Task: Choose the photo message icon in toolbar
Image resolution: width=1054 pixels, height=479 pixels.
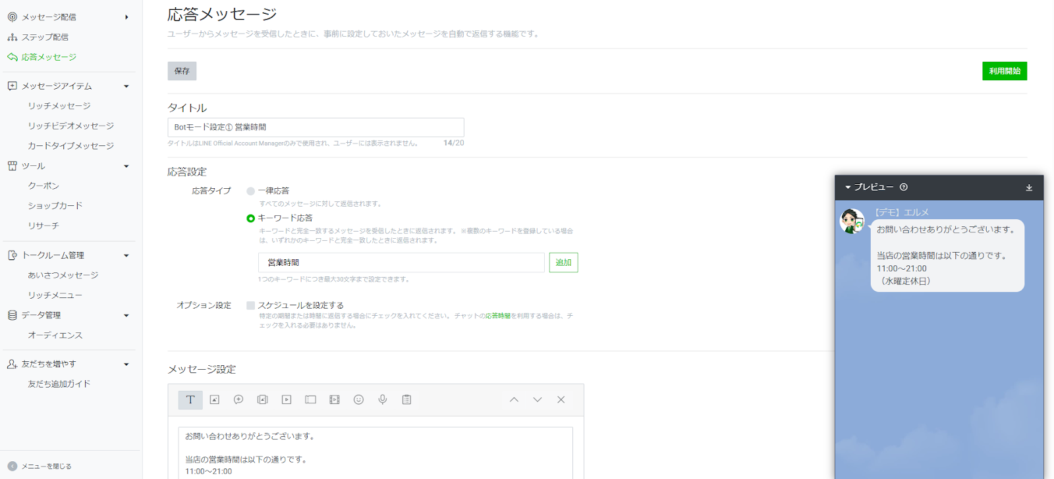Action: (x=215, y=399)
